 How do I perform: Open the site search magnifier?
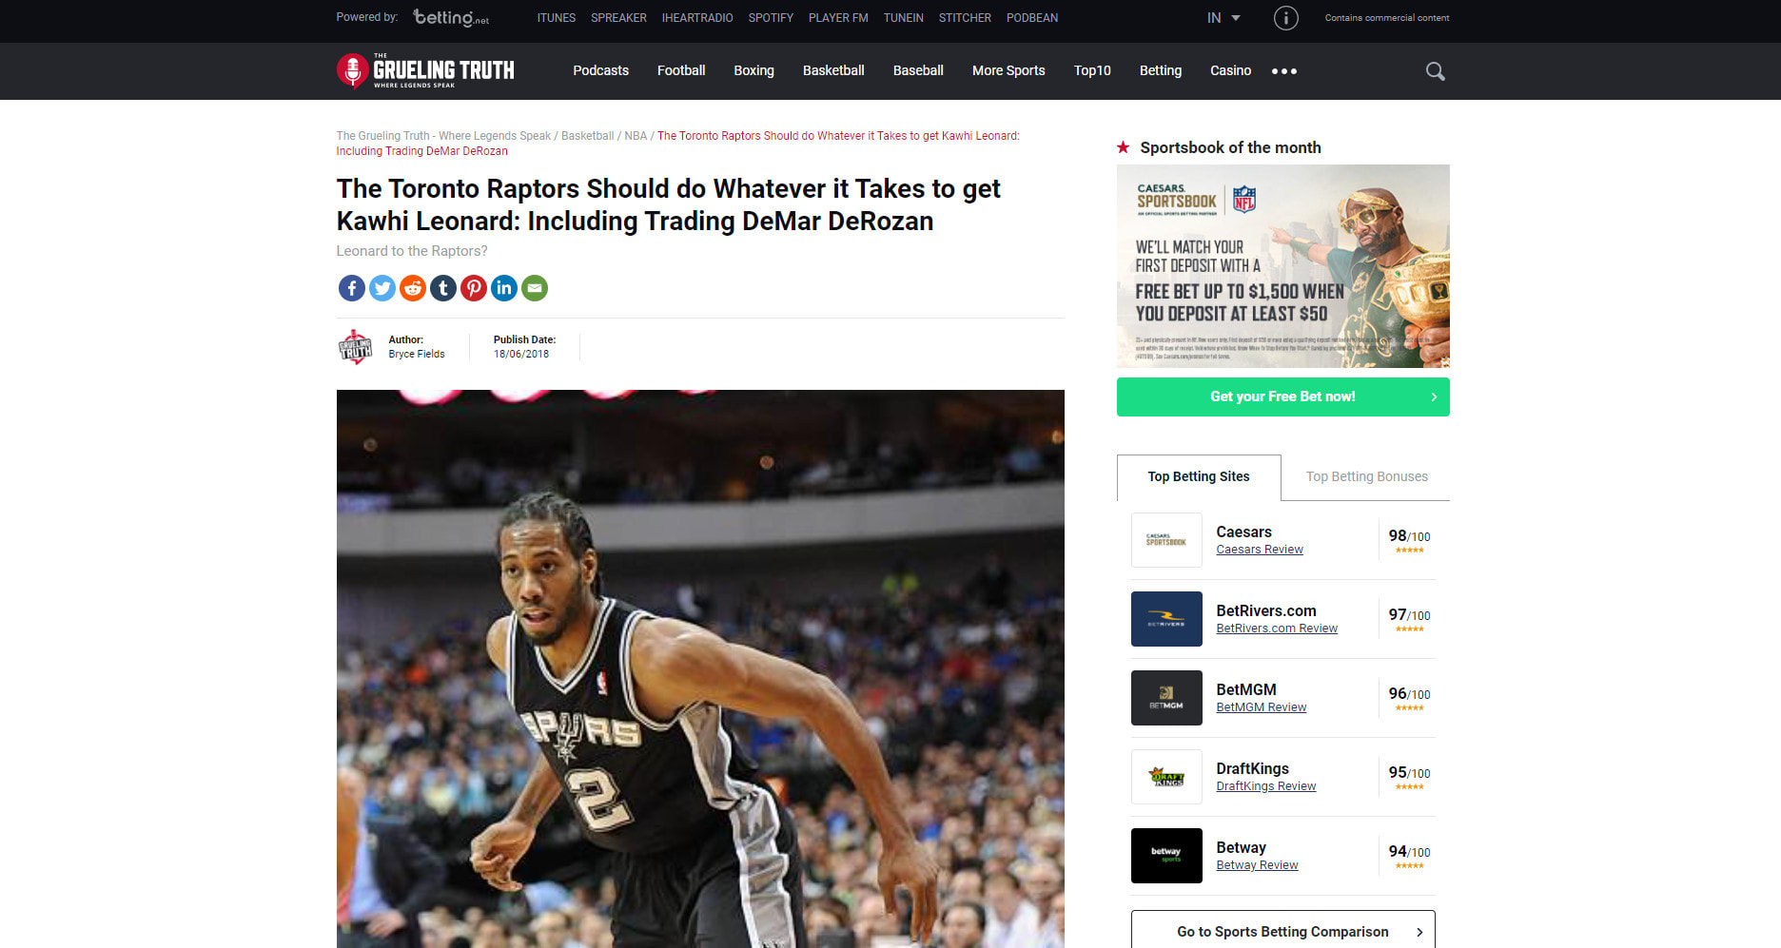click(x=1435, y=70)
